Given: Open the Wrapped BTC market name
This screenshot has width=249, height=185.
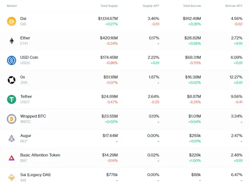Looking at the screenshot, I should pos(33,116).
